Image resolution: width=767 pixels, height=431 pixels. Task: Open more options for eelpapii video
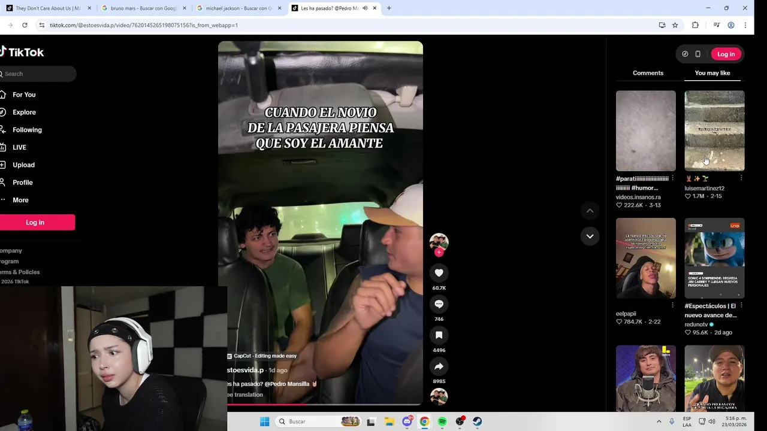pos(672,305)
